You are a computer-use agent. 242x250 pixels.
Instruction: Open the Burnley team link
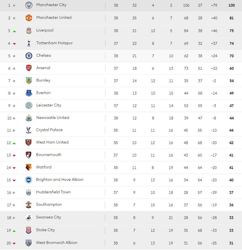(x=43, y=80)
